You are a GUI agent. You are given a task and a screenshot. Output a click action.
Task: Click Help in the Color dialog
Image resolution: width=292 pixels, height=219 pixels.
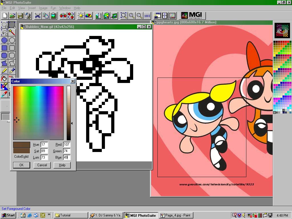62,165
